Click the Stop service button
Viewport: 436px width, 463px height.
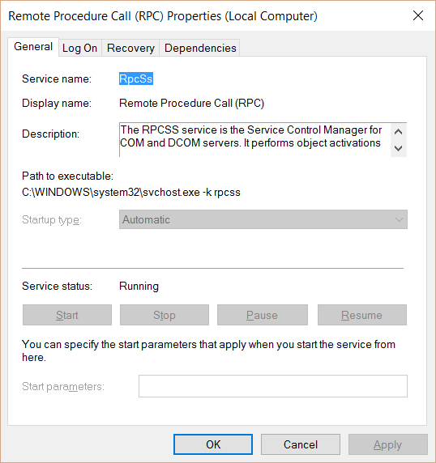point(165,315)
